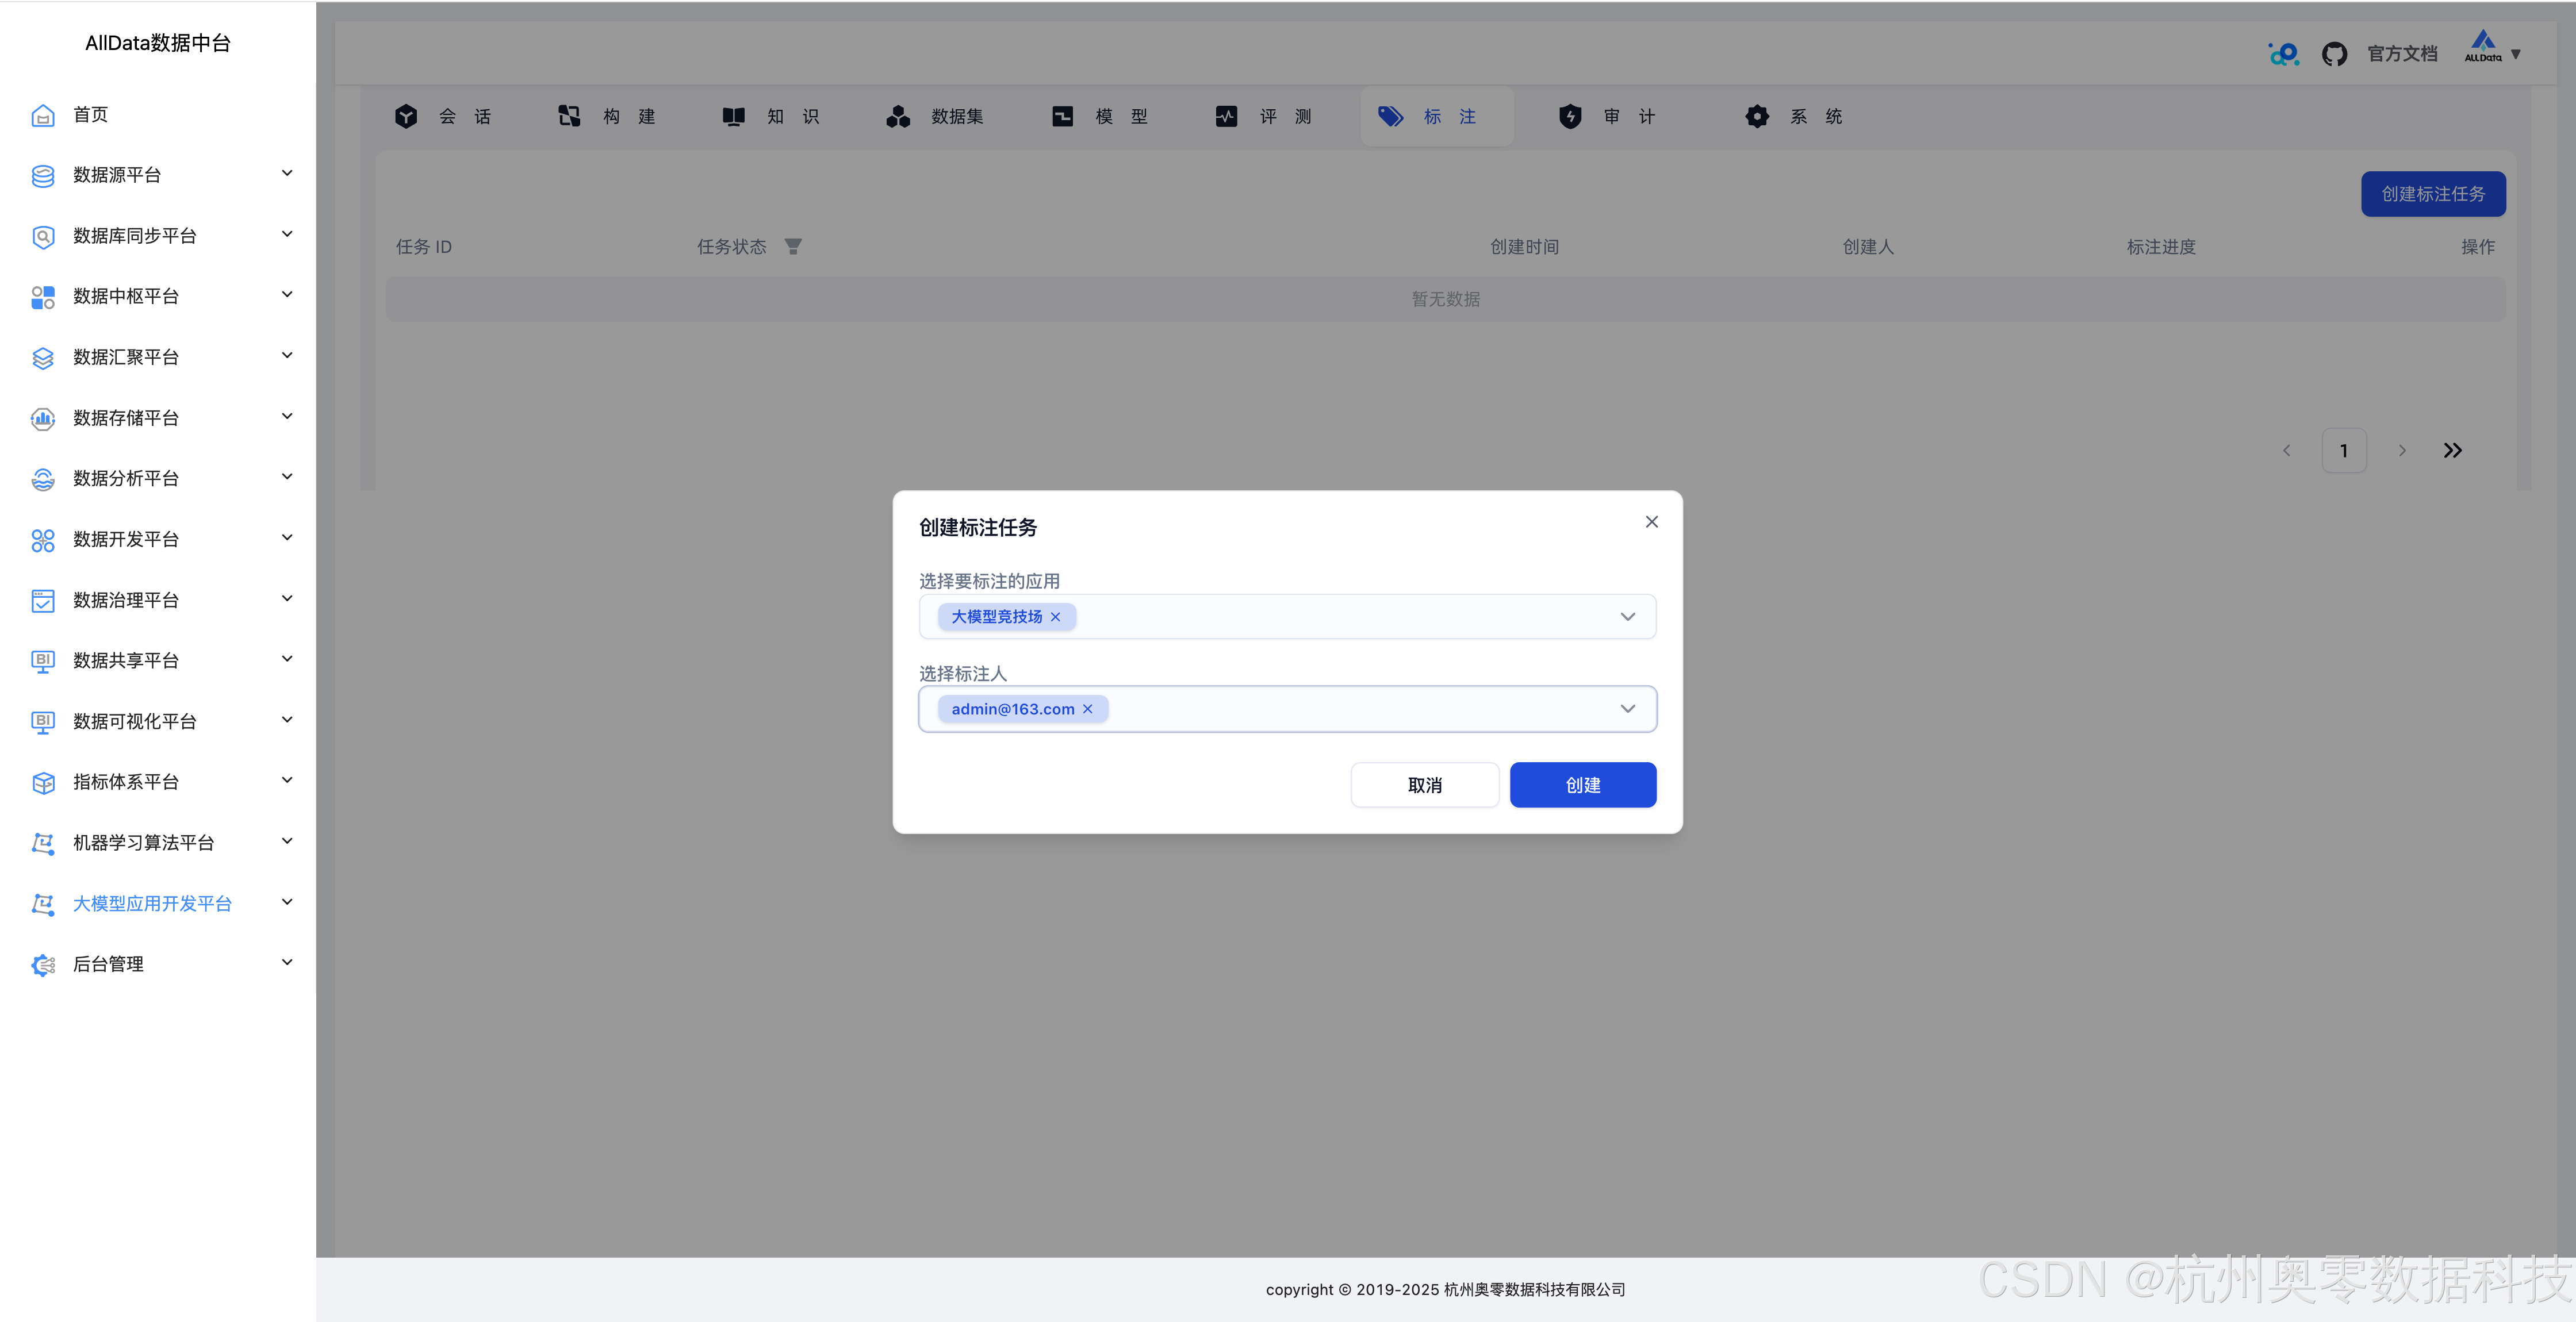Open the 选择要标注的应用 dropdown
The width and height of the screenshot is (2576, 1322).
(x=1627, y=617)
